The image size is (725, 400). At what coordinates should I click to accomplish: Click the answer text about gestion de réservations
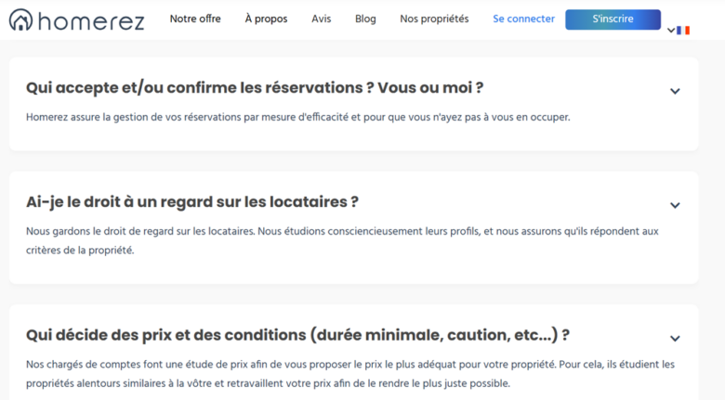pyautogui.click(x=298, y=117)
